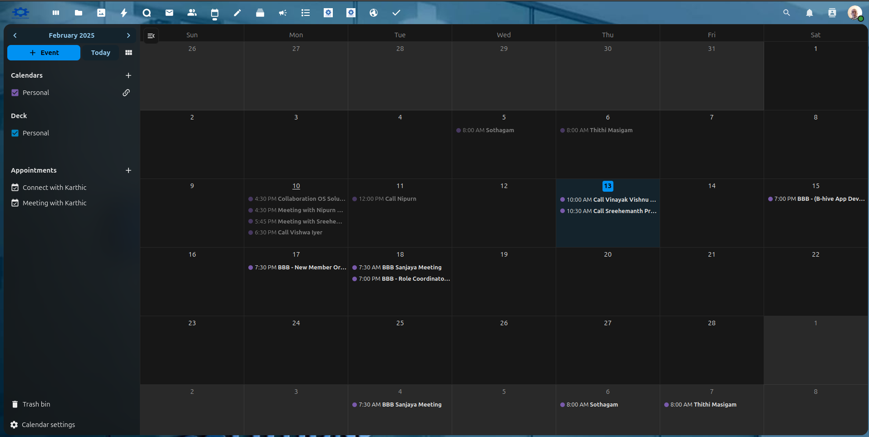Go to previous month using left chevron
The width and height of the screenshot is (869, 437).
15,35
